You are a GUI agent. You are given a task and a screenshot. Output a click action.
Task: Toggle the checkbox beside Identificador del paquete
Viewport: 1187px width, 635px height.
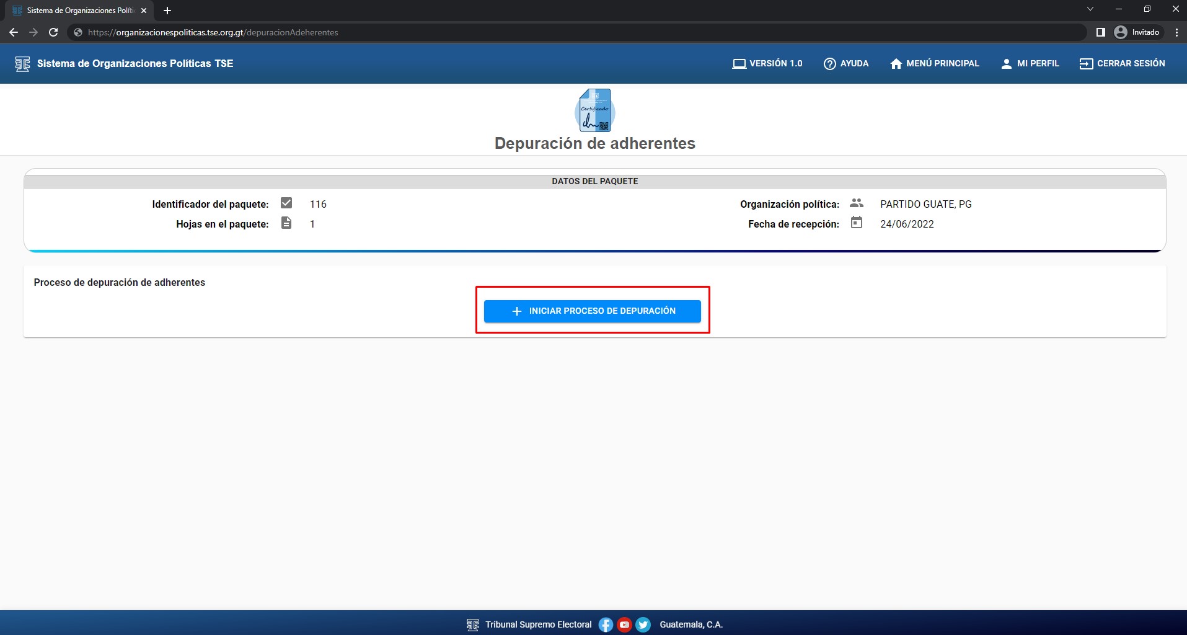pyautogui.click(x=286, y=203)
